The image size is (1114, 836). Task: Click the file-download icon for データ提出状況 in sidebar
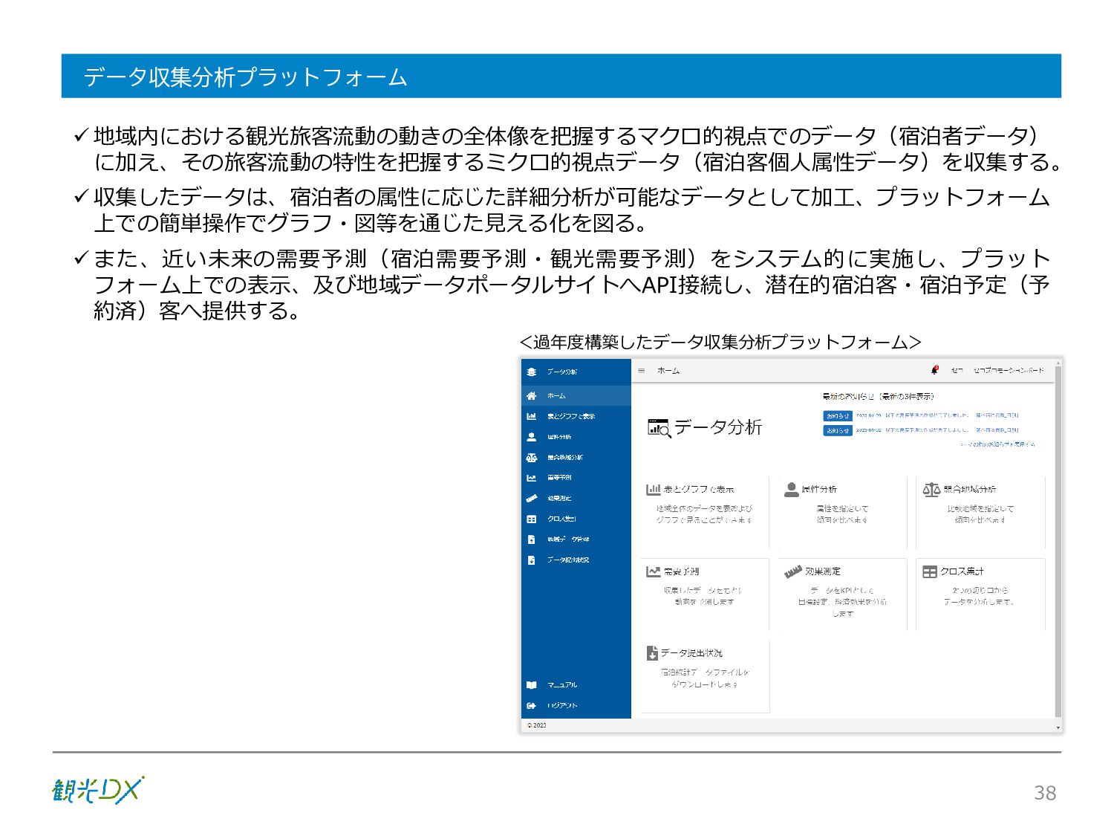(531, 560)
